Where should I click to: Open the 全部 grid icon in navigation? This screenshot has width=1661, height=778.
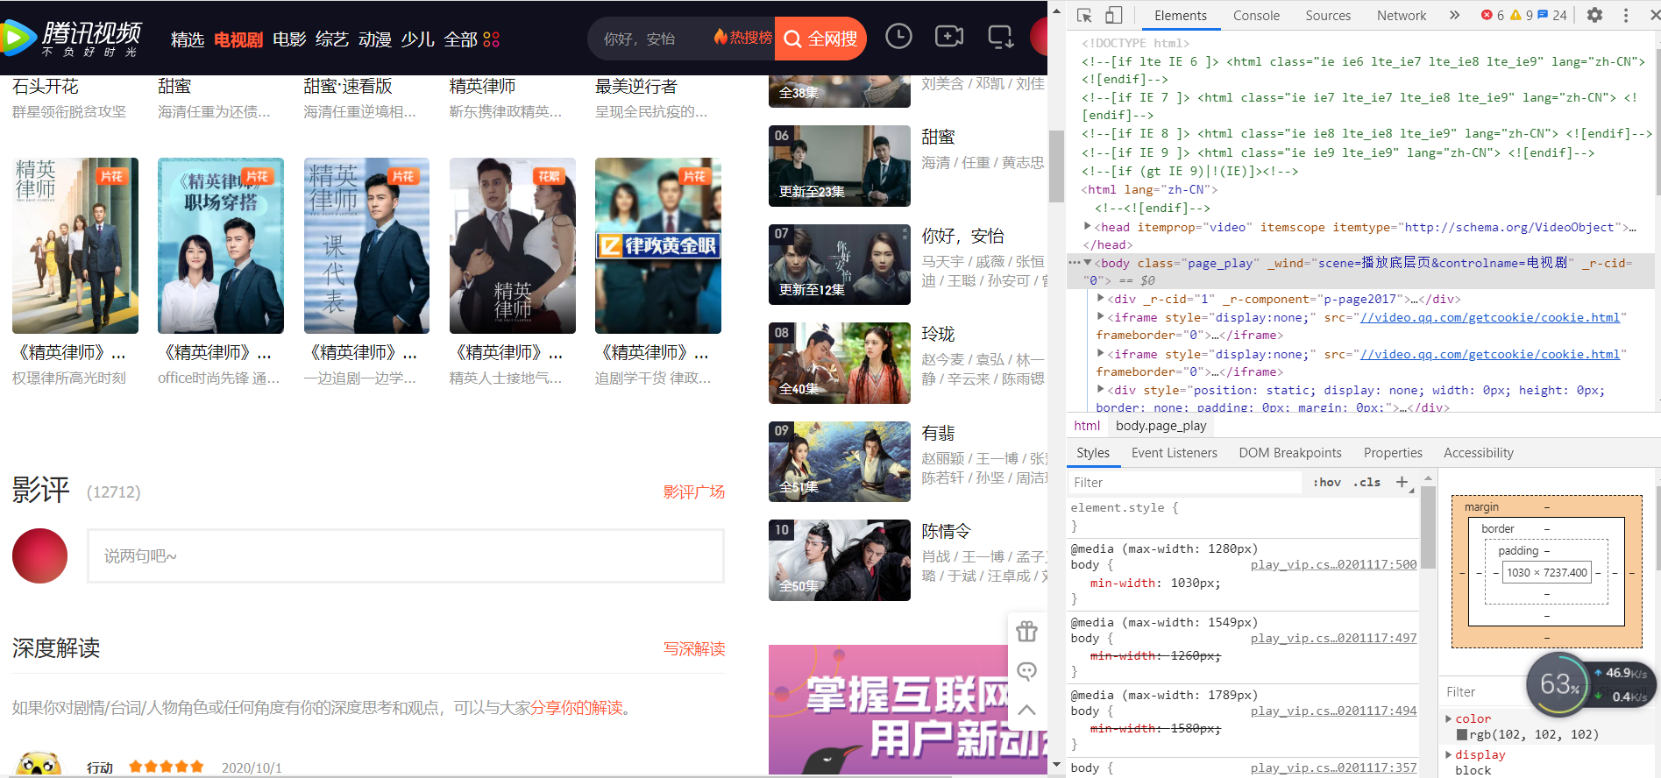(492, 39)
